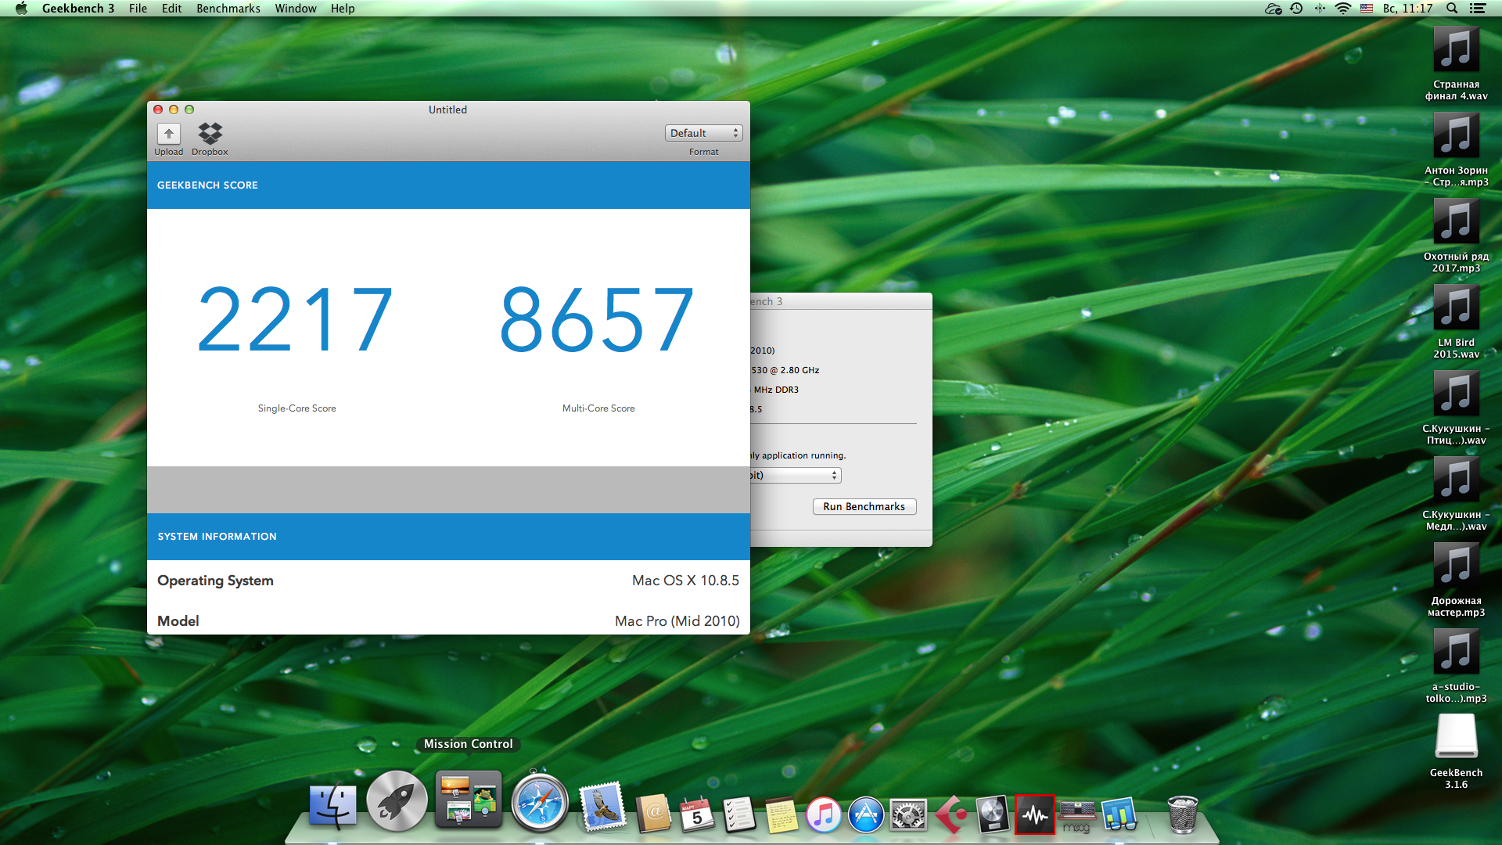The image size is (1502, 845).
Task: Click the Dropbox toolbar icon
Action: click(210, 134)
